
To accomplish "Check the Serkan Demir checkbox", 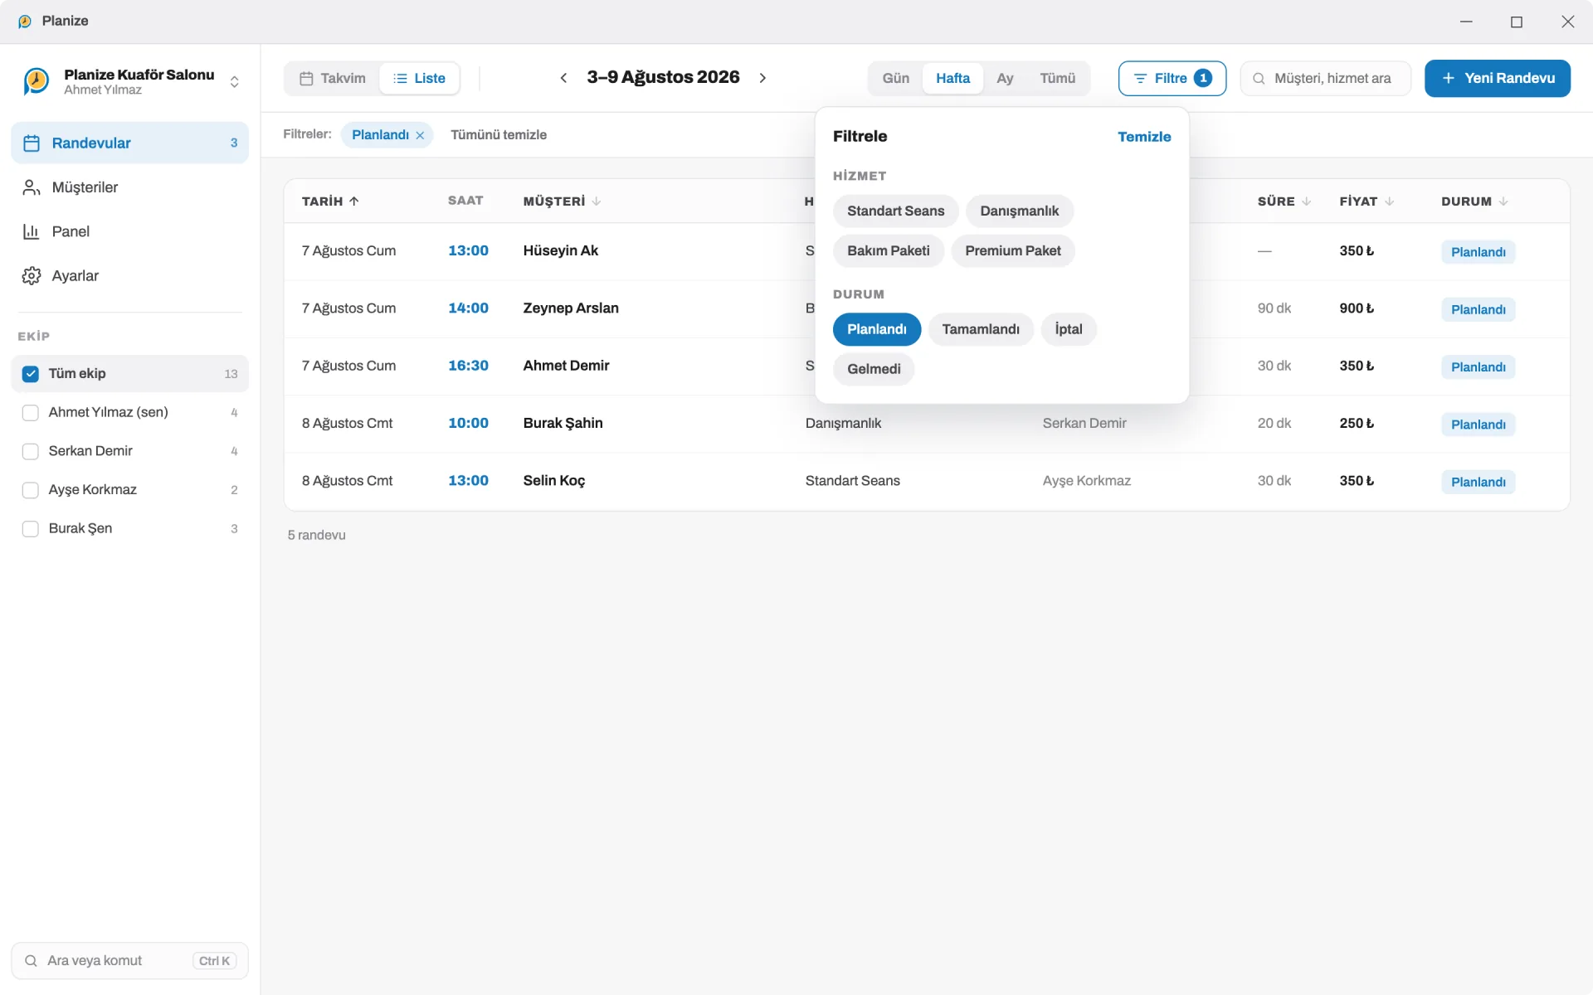I will (31, 451).
